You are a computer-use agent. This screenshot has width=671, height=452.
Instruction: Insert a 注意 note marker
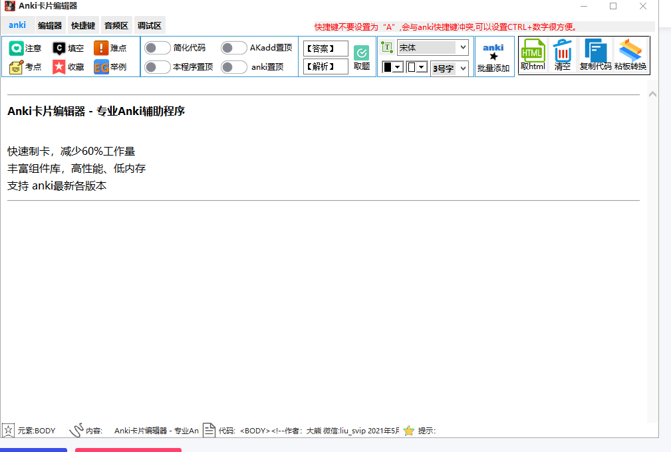(x=25, y=49)
